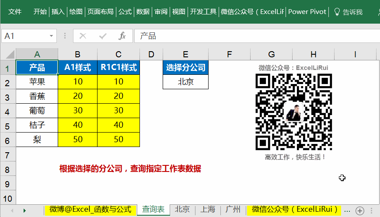Screen dimensions: 380x217
Task: Open the 开发工具 ribbon tab
Action: 203,12
